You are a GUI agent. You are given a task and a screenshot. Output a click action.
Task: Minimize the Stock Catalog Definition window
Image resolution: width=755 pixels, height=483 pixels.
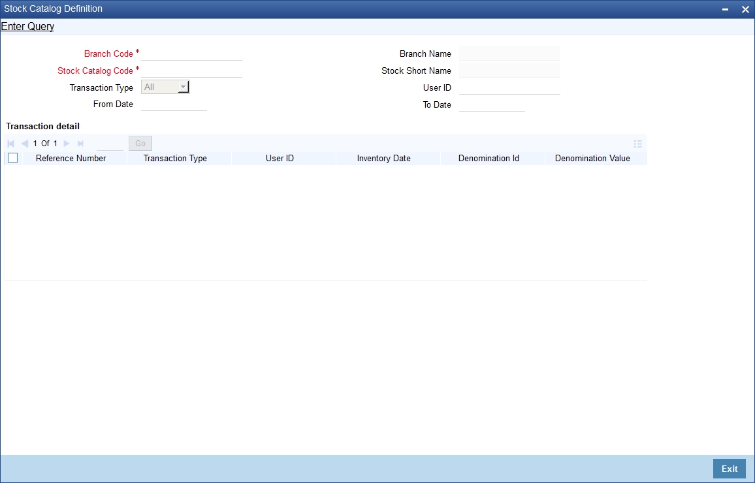pos(725,9)
